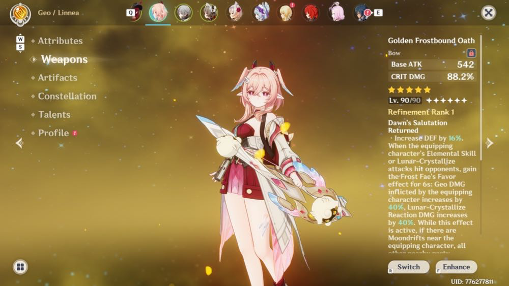Screen dimensions: 509x286
Task: Choose the red-haired character portrait
Action: click(x=310, y=13)
